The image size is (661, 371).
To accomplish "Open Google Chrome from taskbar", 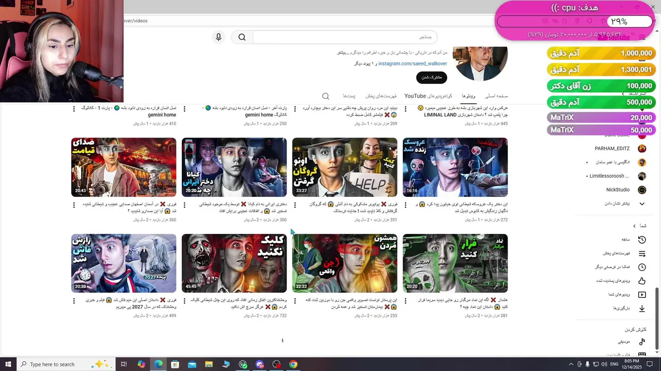I will pos(293,364).
